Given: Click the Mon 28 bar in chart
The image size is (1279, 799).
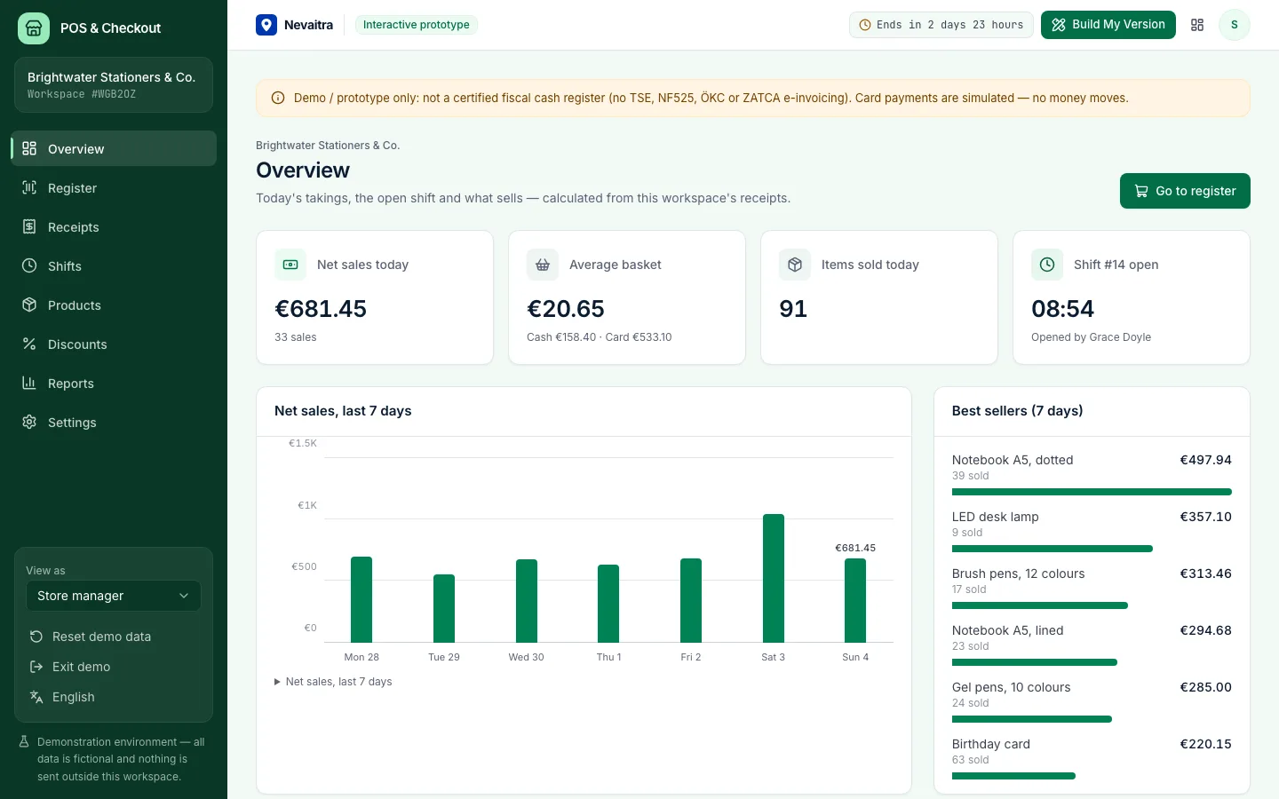Looking at the screenshot, I should (x=361, y=599).
